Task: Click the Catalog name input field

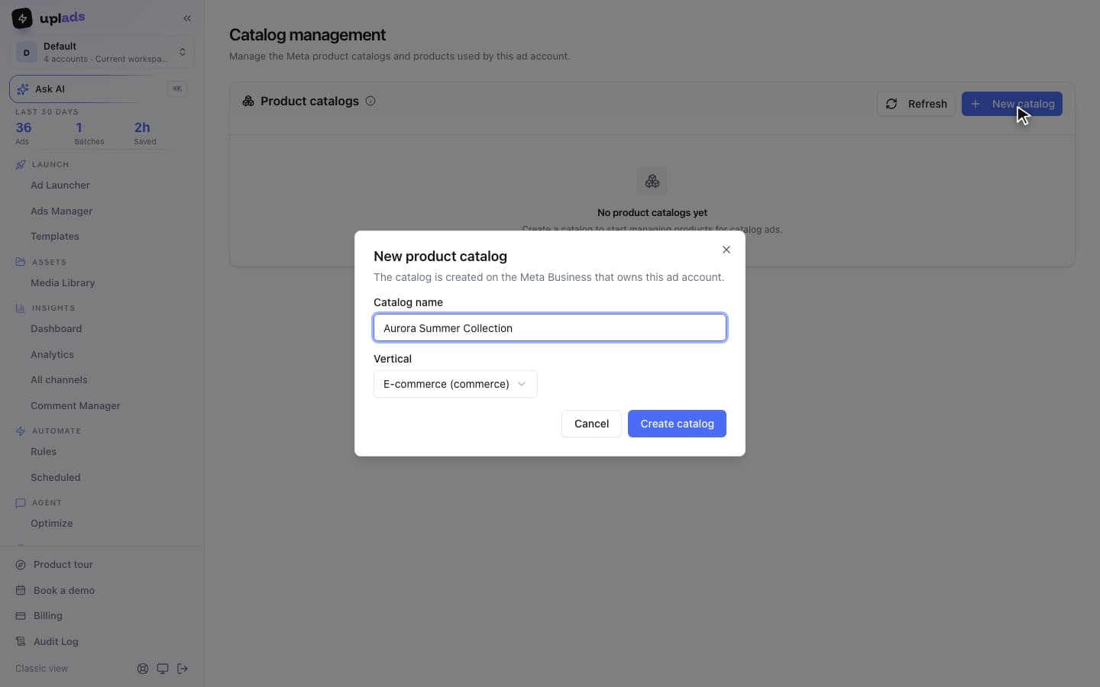Action: coord(550,327)
